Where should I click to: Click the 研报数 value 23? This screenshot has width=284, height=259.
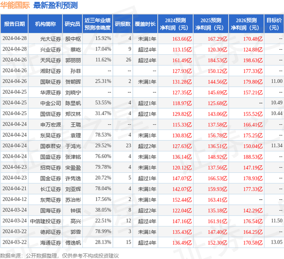[x=129, y=146]
